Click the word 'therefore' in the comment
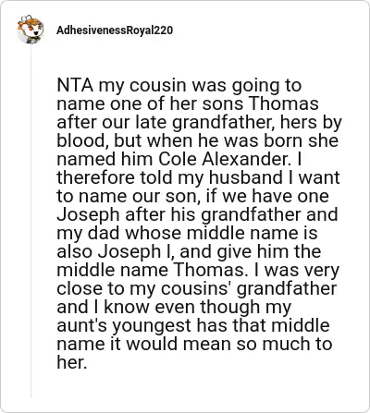The image size is (370, 413). pos(96,177)
